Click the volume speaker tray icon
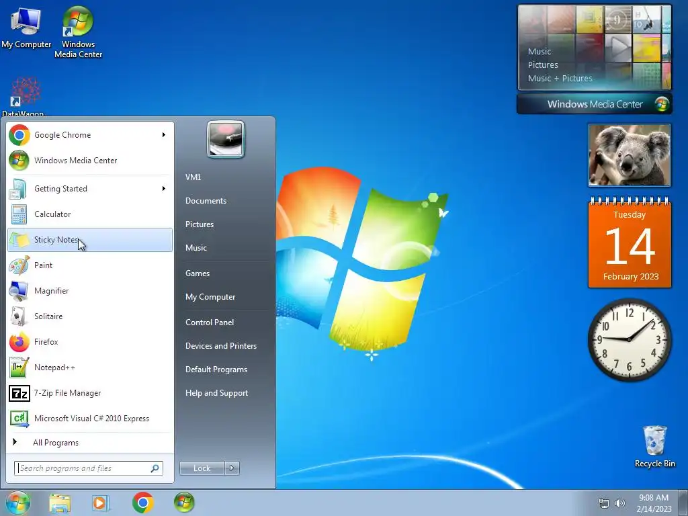Screen dimensions: 688x516 click(619, 503)
